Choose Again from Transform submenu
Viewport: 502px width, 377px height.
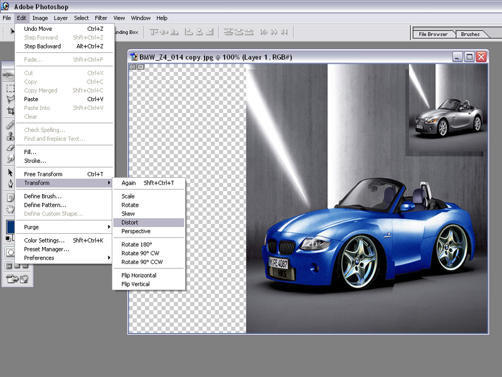click(149, 183)
